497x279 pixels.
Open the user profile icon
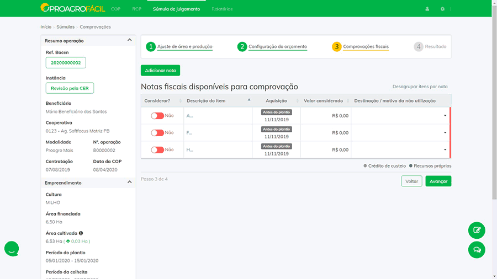pyautogui.click(x=427, y=9)
